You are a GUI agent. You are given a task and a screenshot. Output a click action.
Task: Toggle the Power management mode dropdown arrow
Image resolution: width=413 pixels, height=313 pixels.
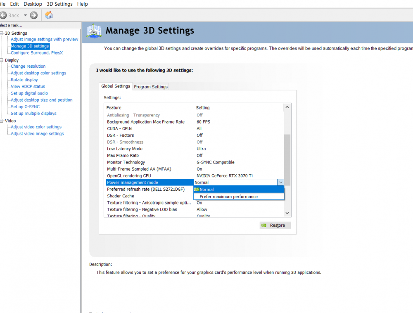(x=280, y=183)
